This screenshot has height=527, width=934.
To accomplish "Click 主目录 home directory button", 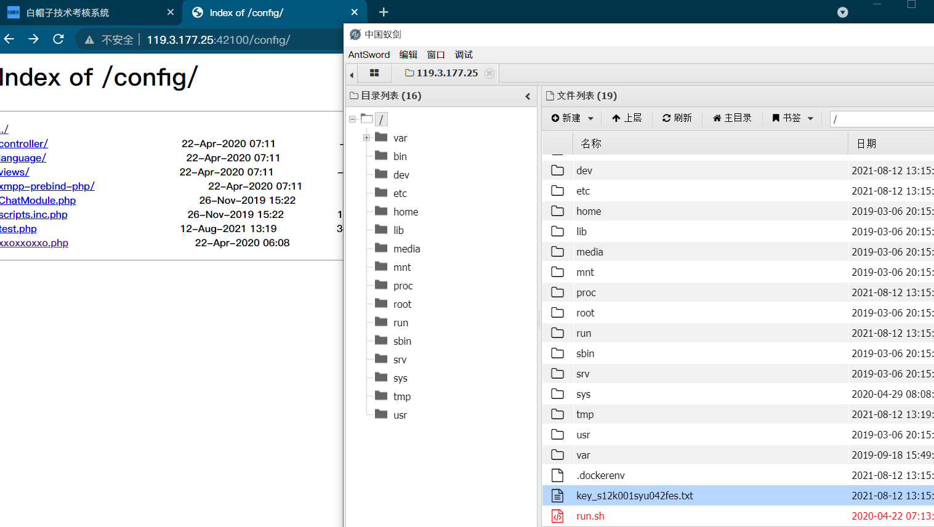I will tap(732, 118).
